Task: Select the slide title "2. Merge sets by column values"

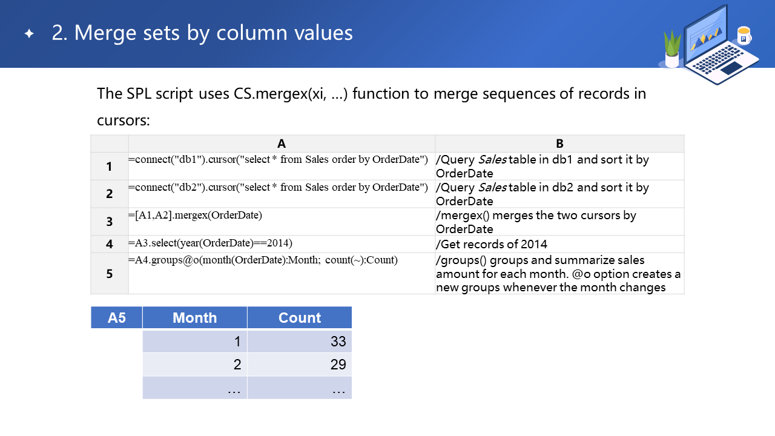Action: 202,33
